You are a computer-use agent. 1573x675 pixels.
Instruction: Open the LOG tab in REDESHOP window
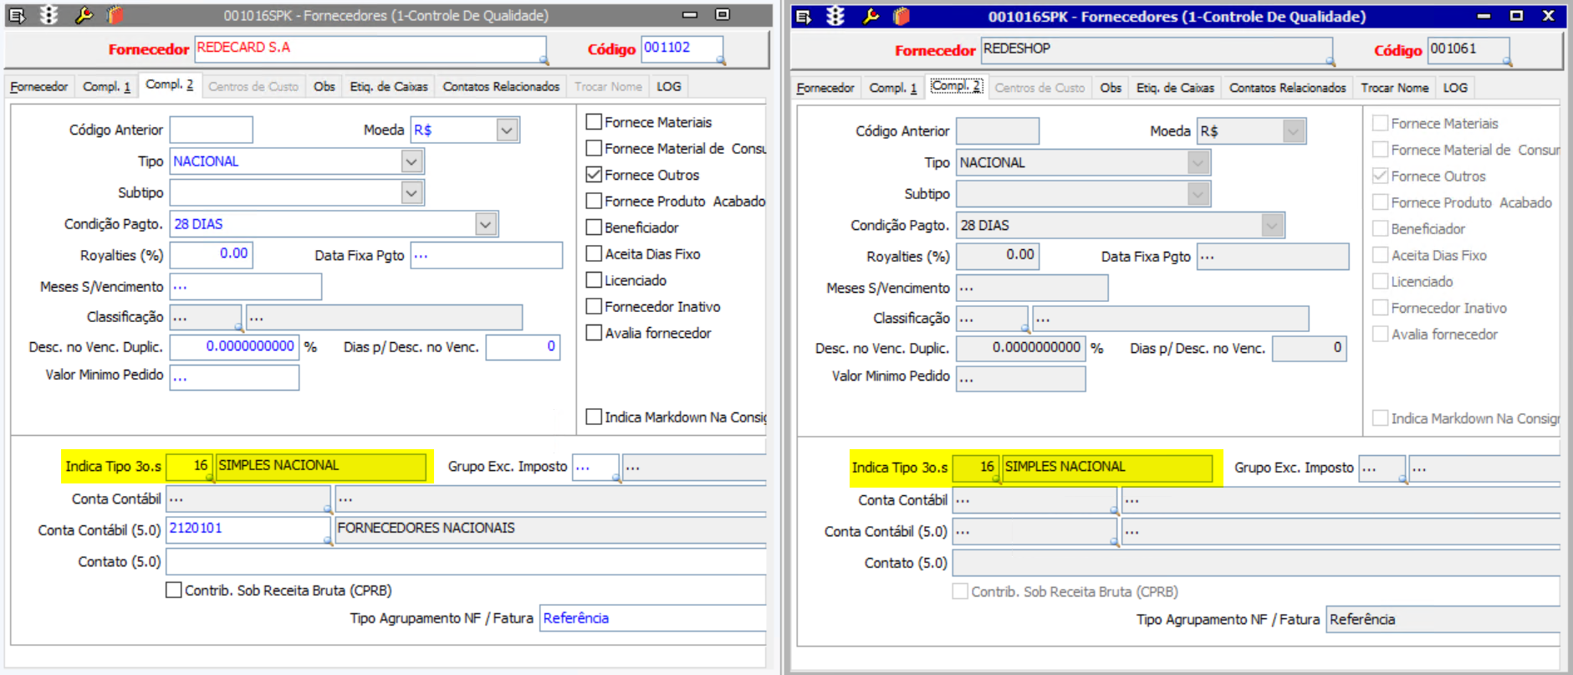pyautogui.click(x=1455, y=88)
